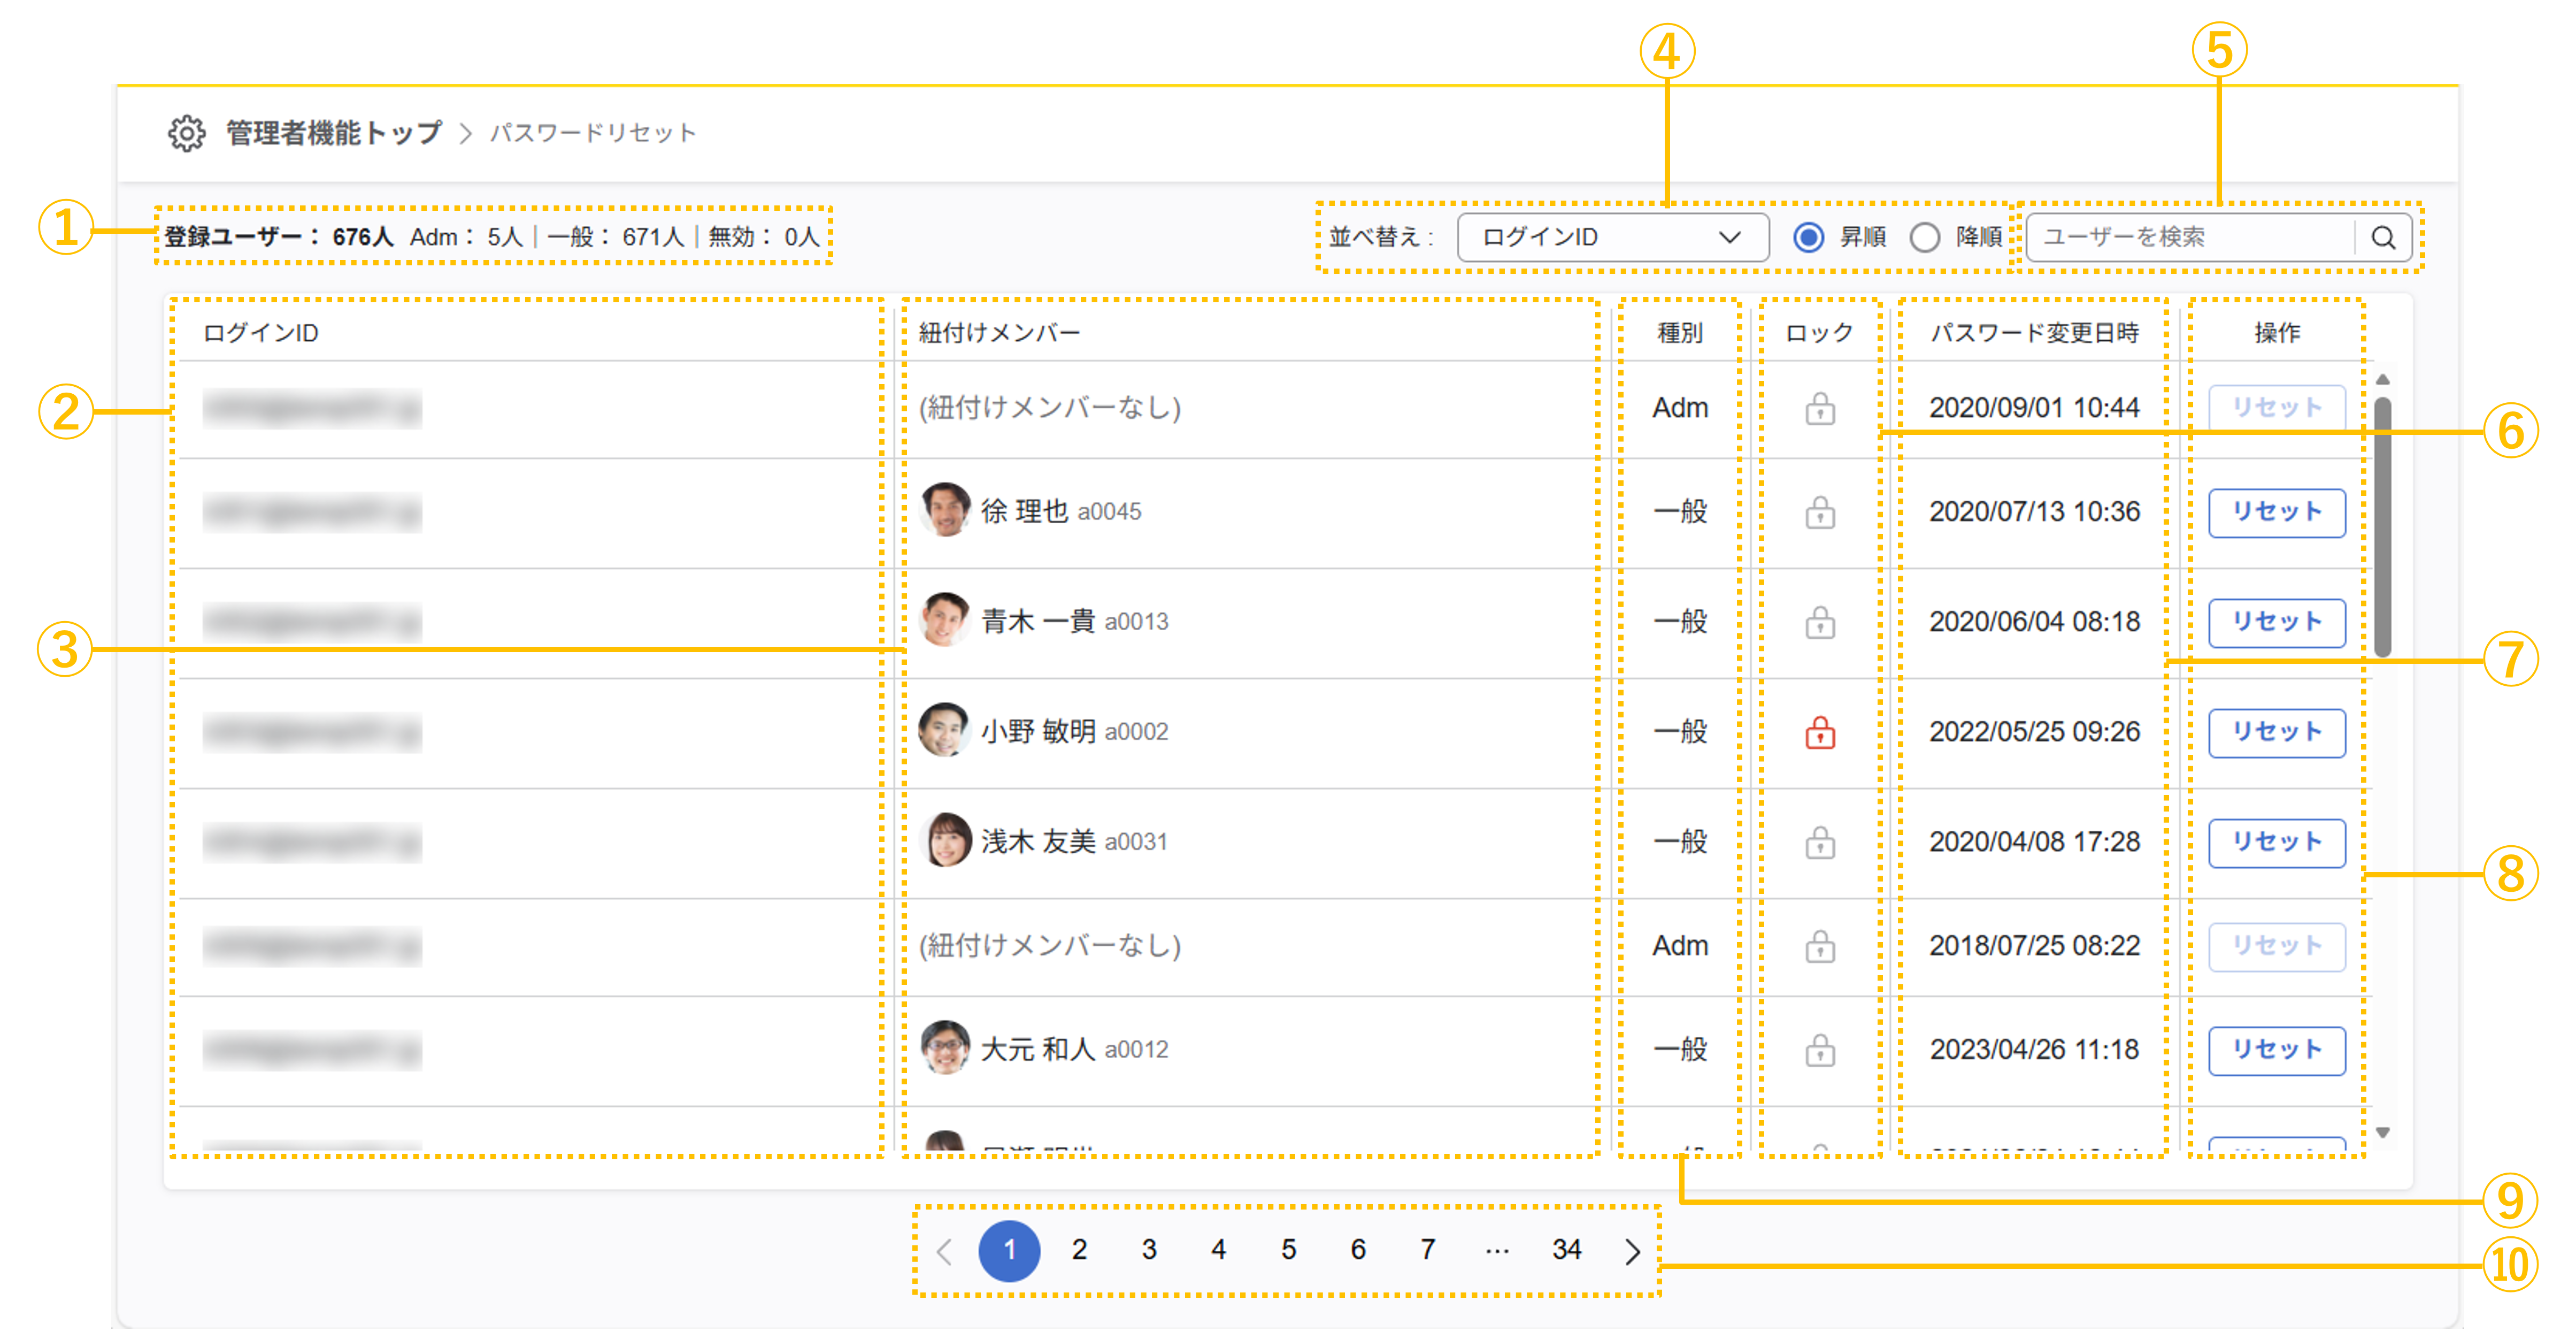2576x1339 pixels.
Task: Go to page 2 in pagination
Action: (1079, 1250)
